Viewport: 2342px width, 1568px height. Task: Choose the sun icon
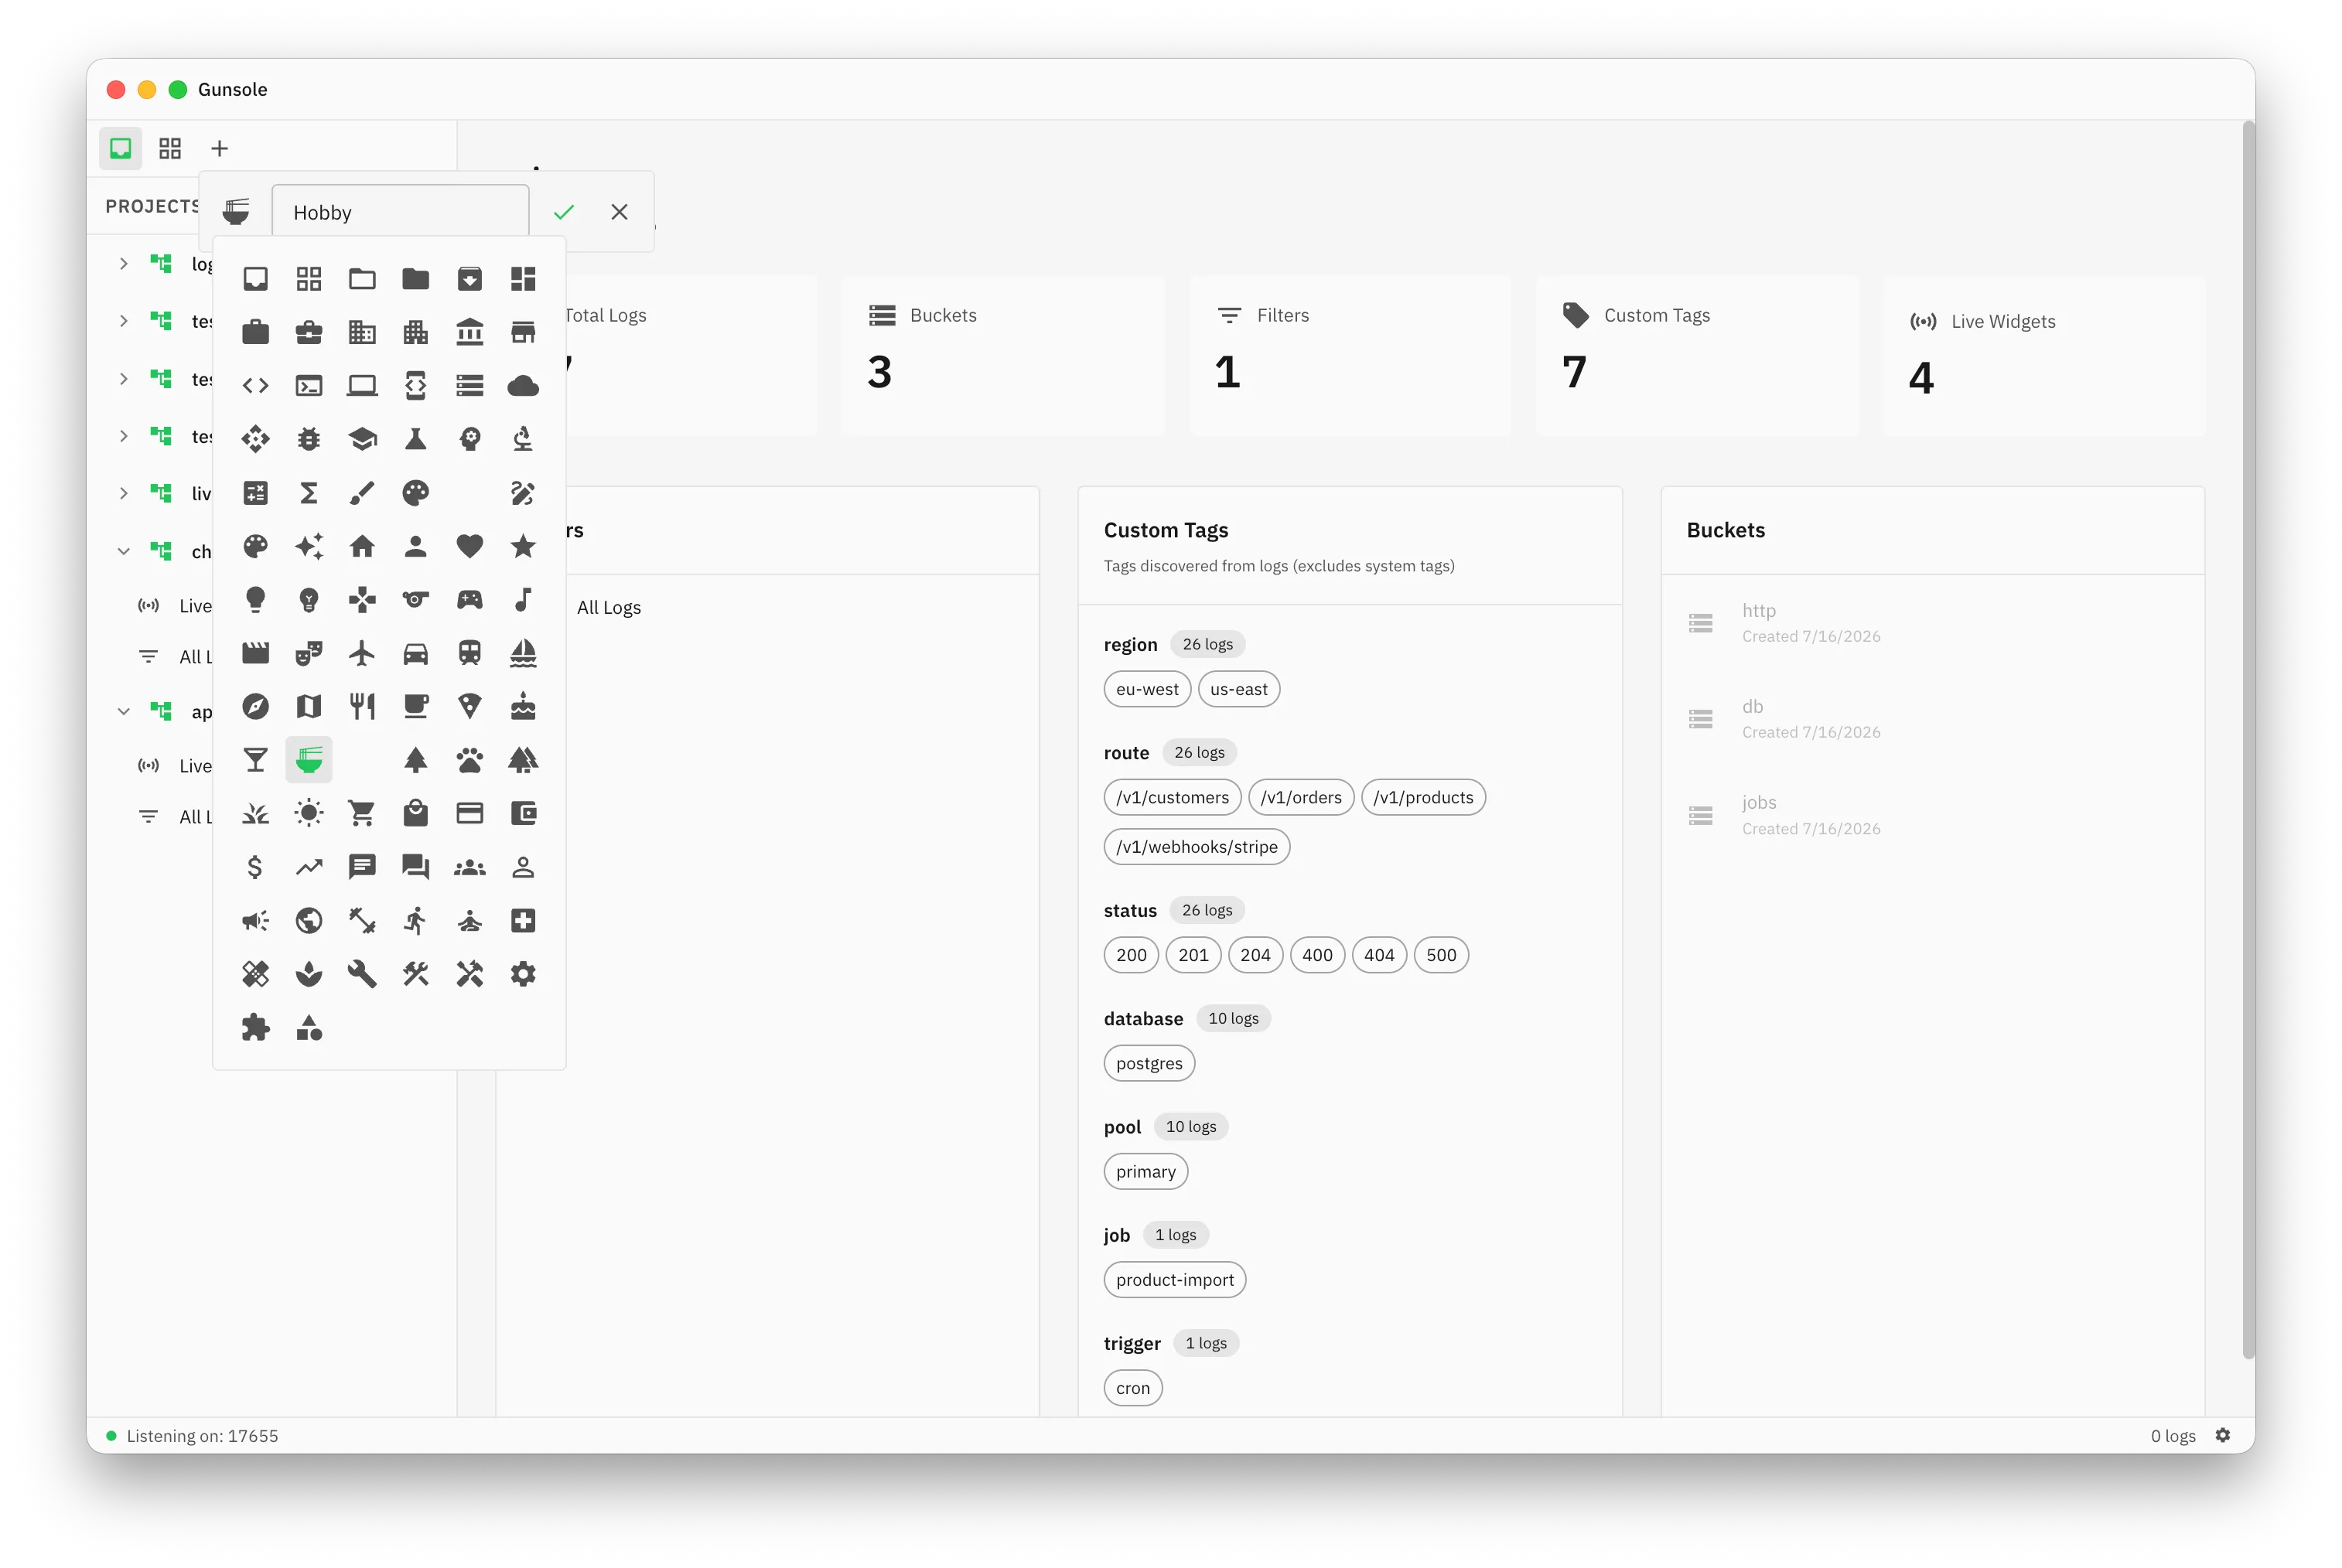pos(309,814)
